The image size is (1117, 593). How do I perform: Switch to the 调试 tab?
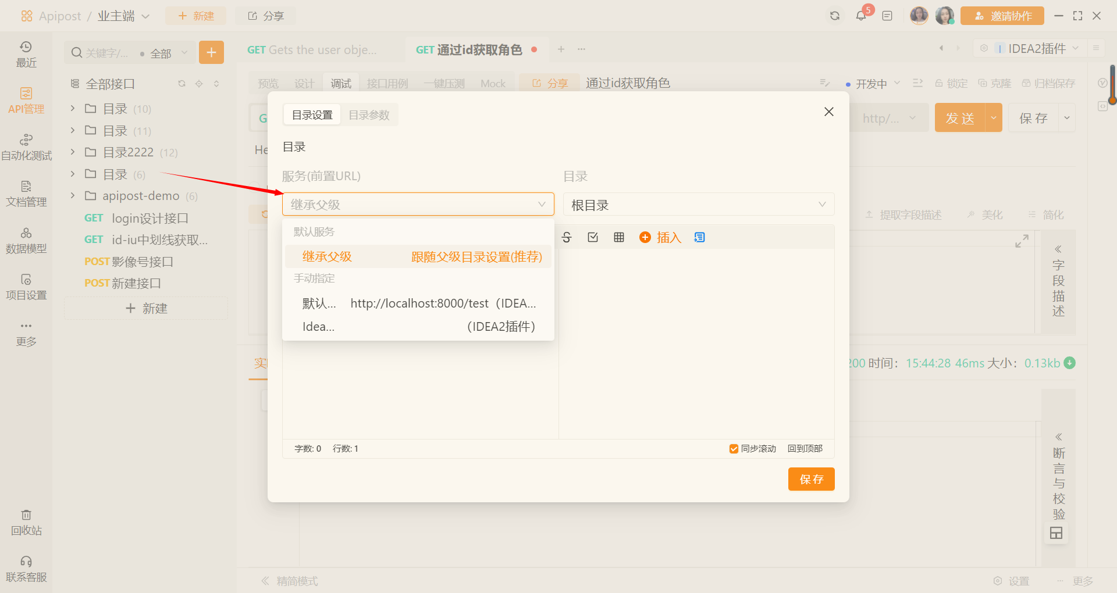341,84
